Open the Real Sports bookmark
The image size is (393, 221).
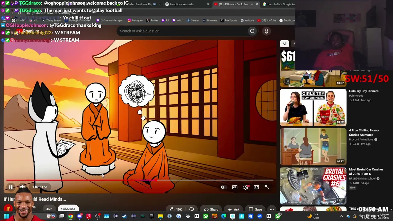(x=229, y=21)
